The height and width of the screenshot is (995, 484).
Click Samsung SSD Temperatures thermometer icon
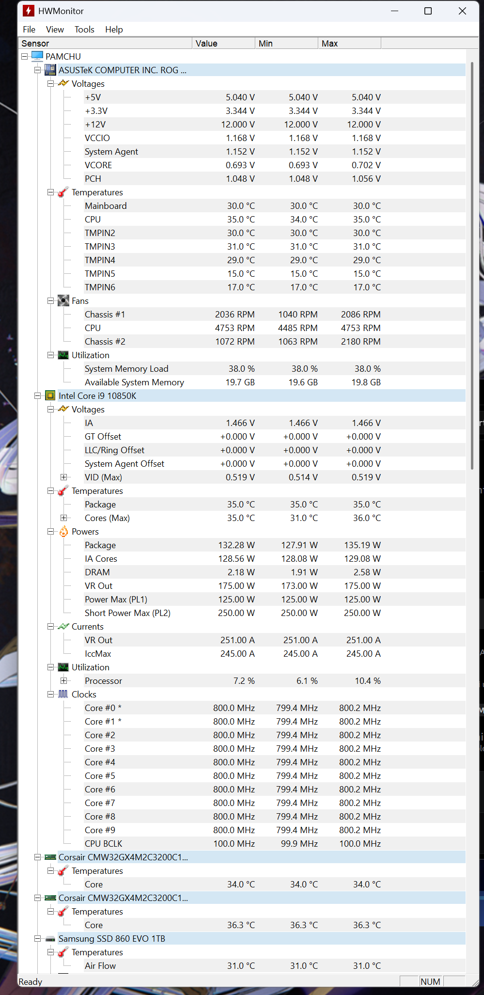coord(63,952)
